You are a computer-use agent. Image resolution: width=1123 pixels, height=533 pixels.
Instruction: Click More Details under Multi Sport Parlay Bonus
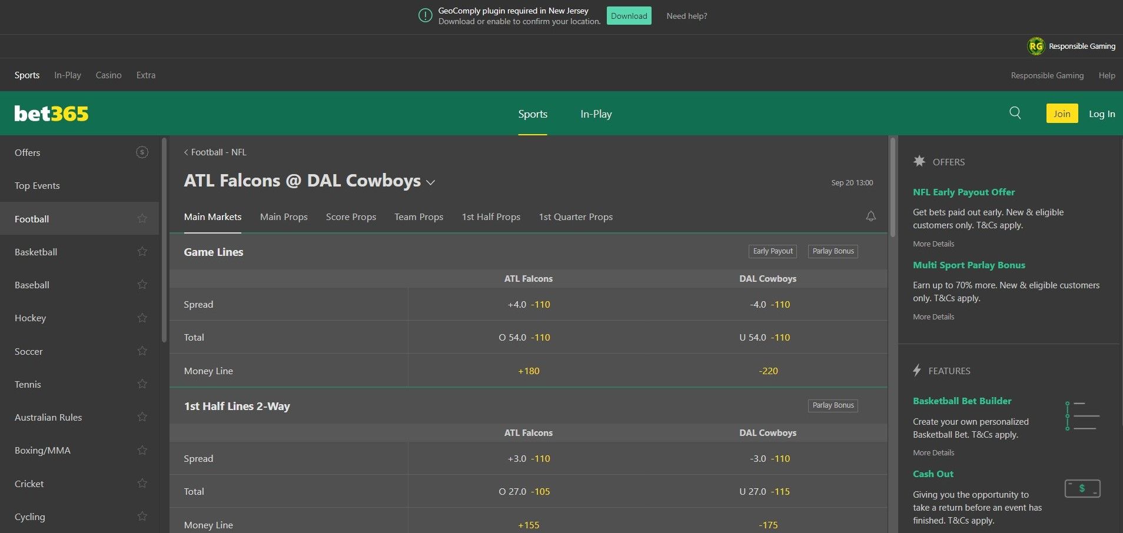pyautogui.click(x=933, y=317)
